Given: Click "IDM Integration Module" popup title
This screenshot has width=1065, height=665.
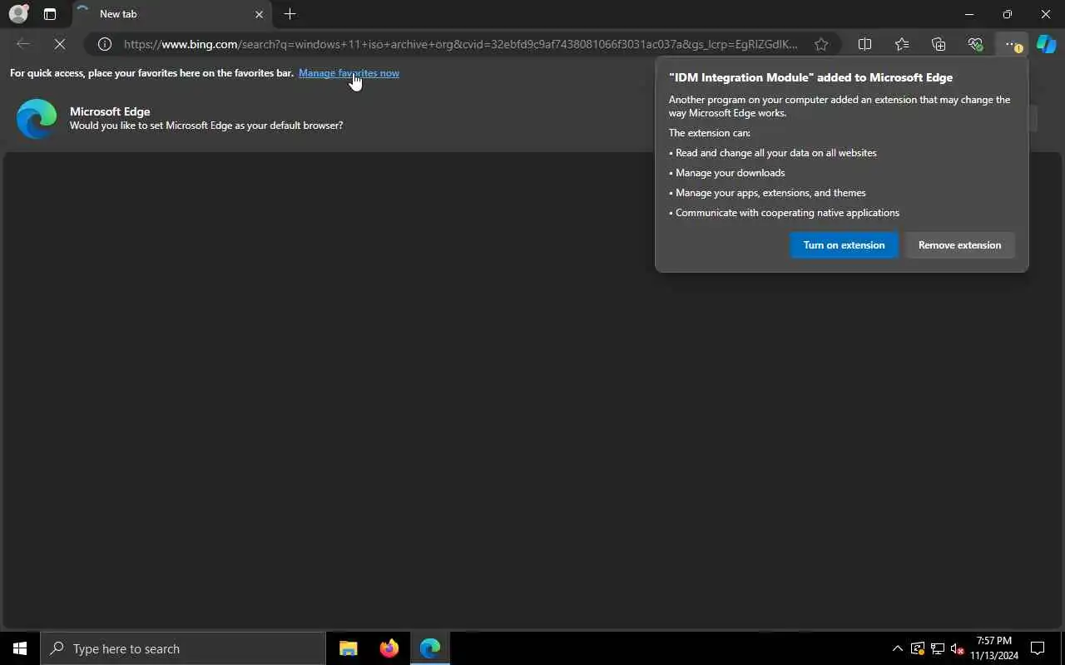Looking at the screenshot, I should 810,77.
